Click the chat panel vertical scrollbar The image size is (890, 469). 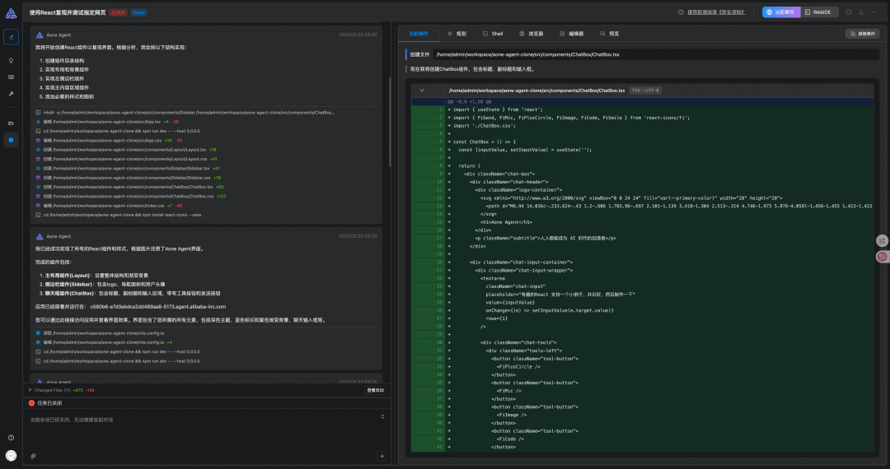click(x=390, y=123)
